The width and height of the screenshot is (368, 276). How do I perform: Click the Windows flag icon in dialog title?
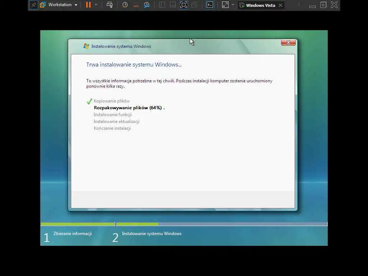tap(86, 46)
